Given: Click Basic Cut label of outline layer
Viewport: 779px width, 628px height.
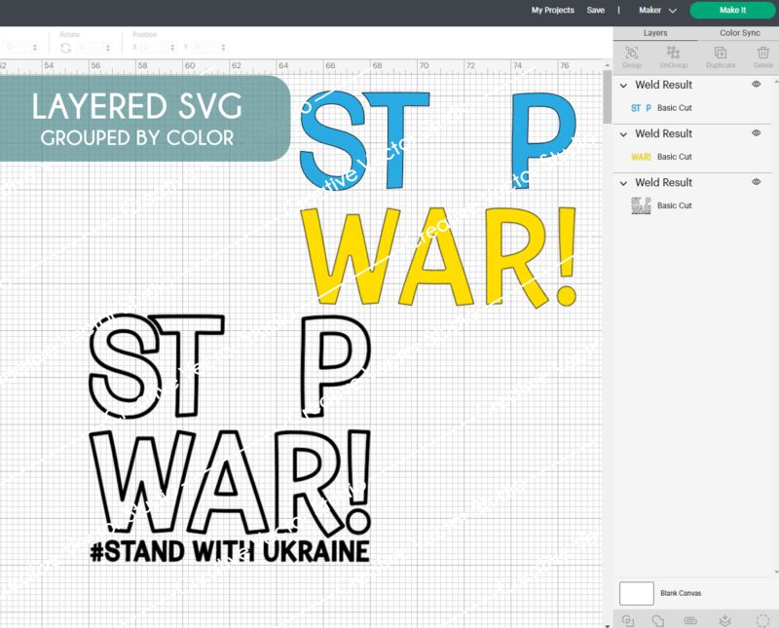Looking at the screenshot, I should (x=674, y=205).
